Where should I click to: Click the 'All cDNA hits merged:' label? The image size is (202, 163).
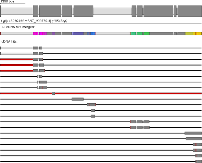tap(18, 27)
